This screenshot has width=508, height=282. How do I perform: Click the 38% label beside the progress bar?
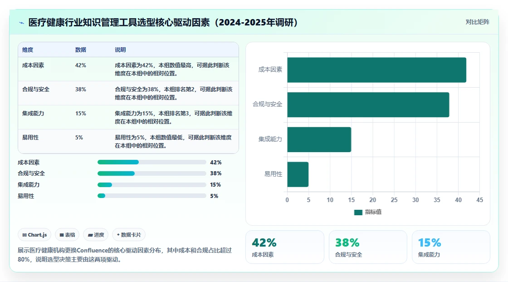216,173
